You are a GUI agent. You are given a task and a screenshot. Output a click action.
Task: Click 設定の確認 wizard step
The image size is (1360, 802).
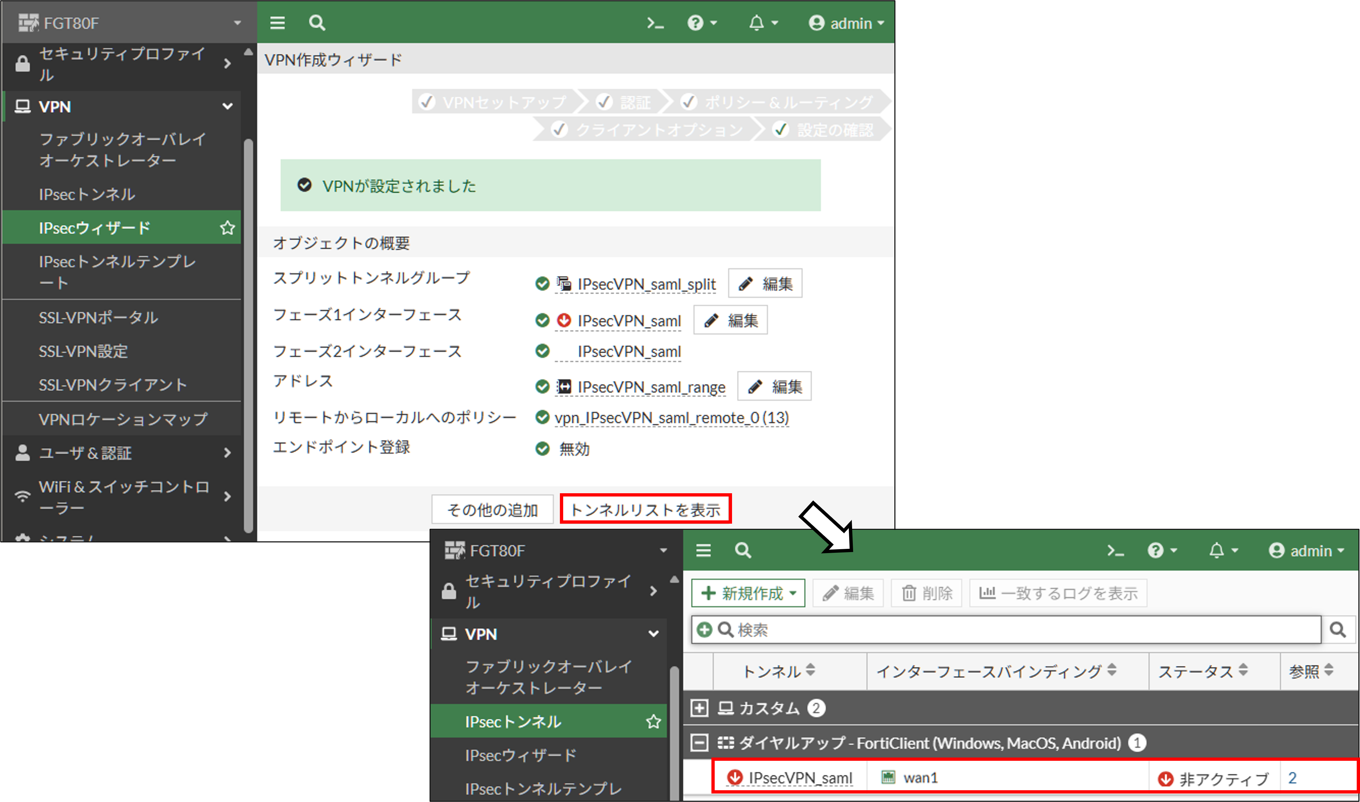[824, 130]
